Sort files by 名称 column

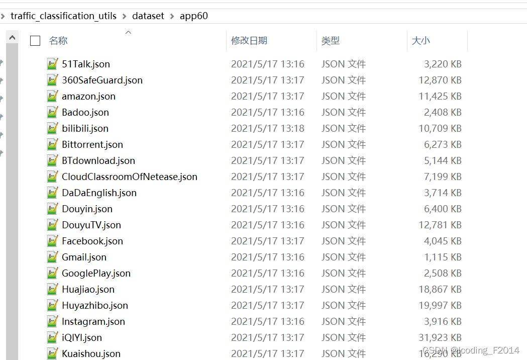58,41
